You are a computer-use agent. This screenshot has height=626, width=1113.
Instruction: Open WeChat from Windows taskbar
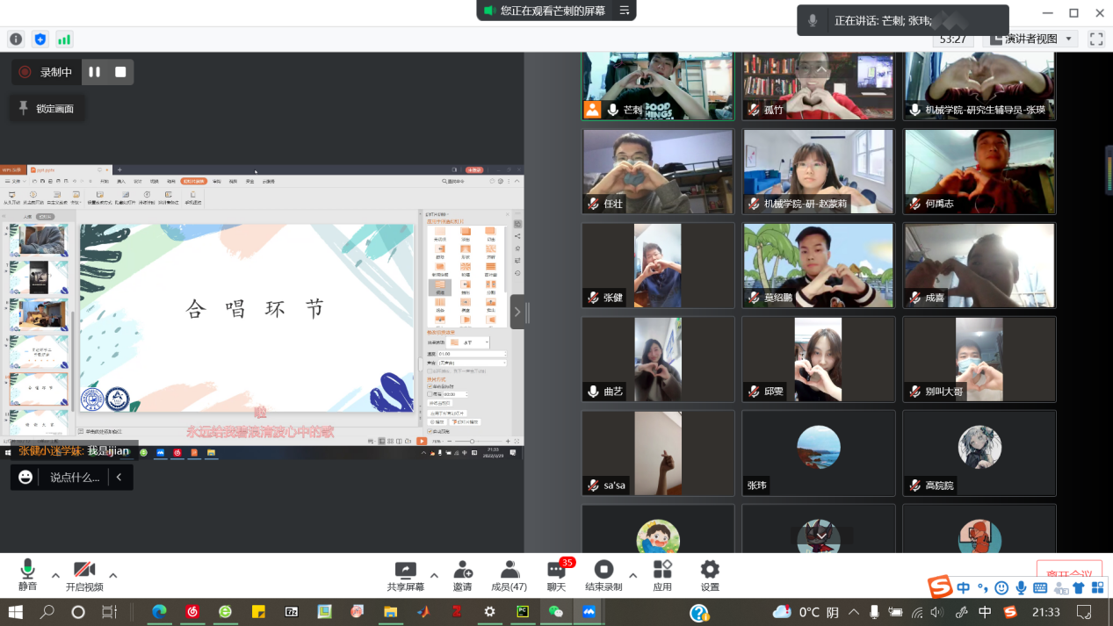[555, 612]
